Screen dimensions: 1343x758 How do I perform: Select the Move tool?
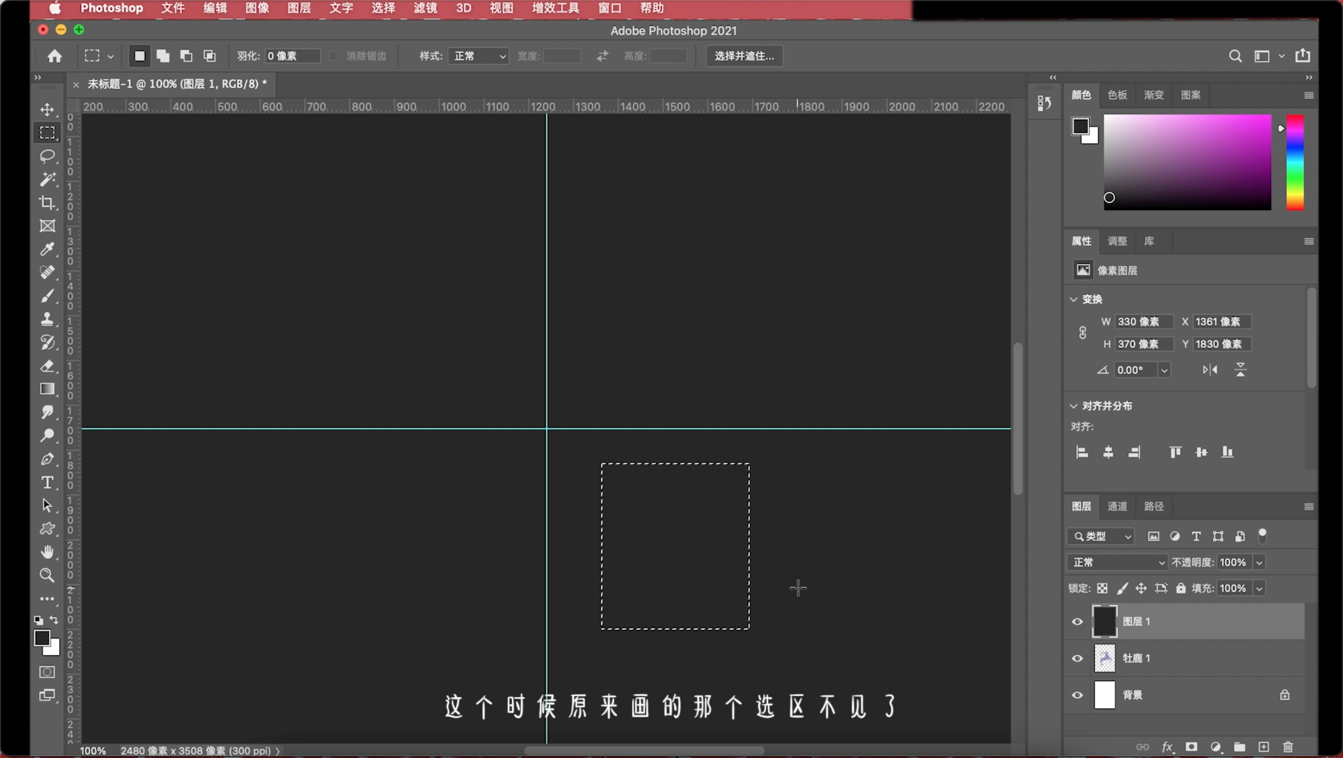(x=47, y=109)
